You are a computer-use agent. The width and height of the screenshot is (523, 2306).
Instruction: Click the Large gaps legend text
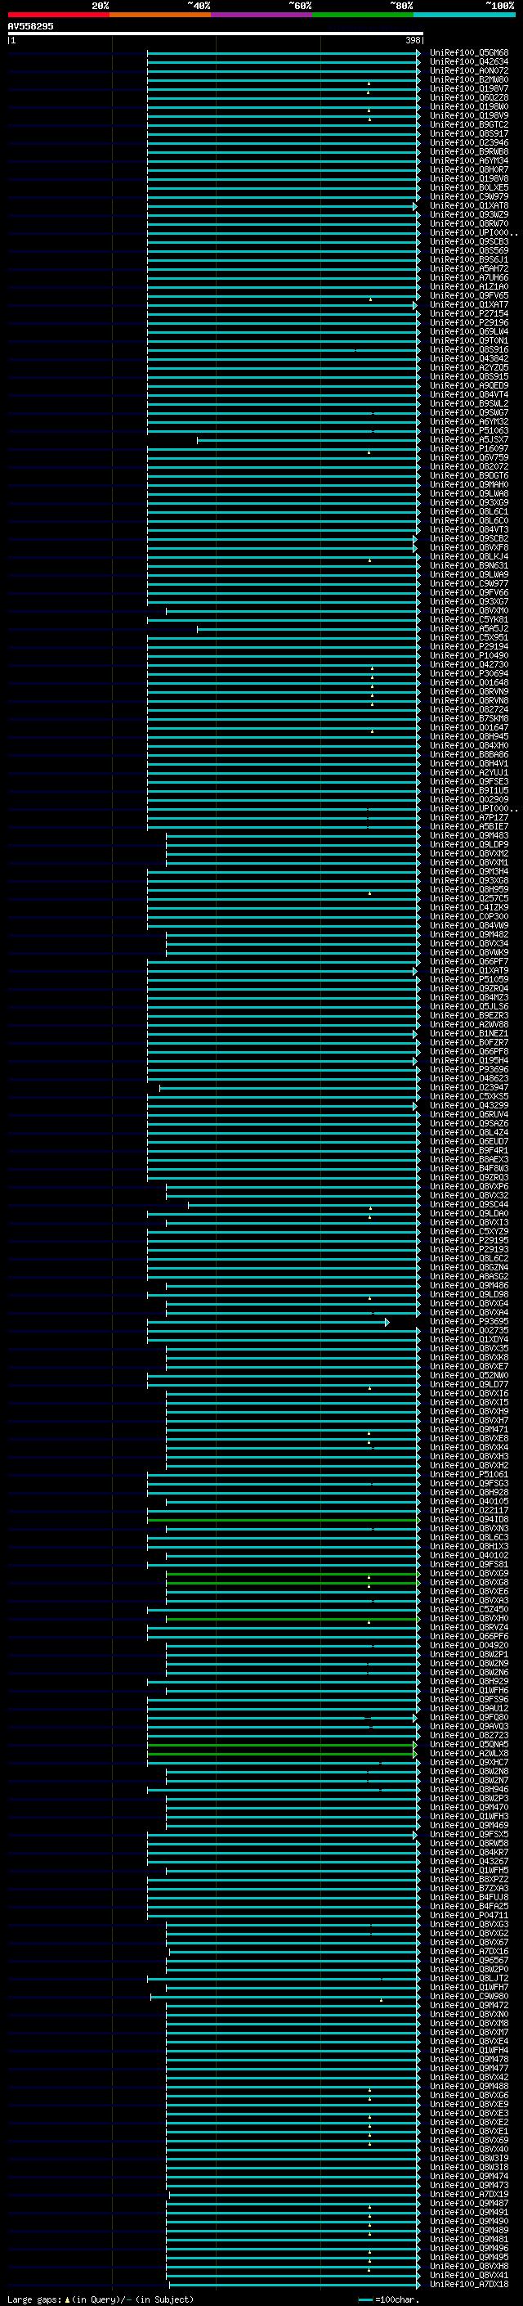(101, 2299)
